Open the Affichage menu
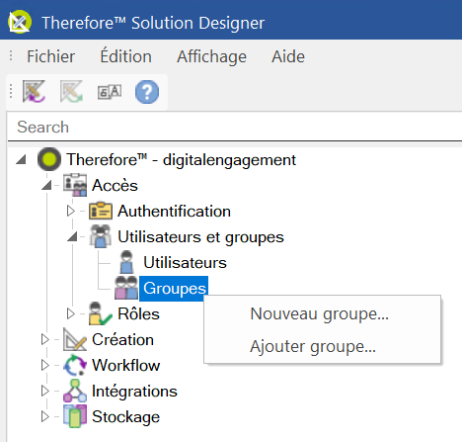 211,56
